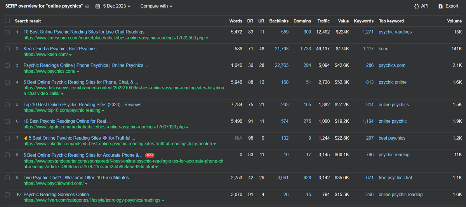Open "10 Best Online Psychic Reading Sites for Live Chat Readings"
This screenshot has width=466, height=207.
tap(84, 32)
